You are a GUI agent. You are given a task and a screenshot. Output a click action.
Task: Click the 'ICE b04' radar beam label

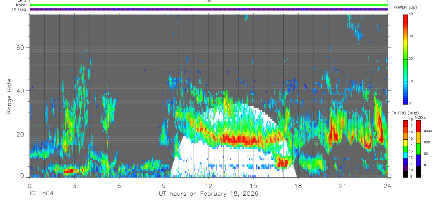point(41,194)
